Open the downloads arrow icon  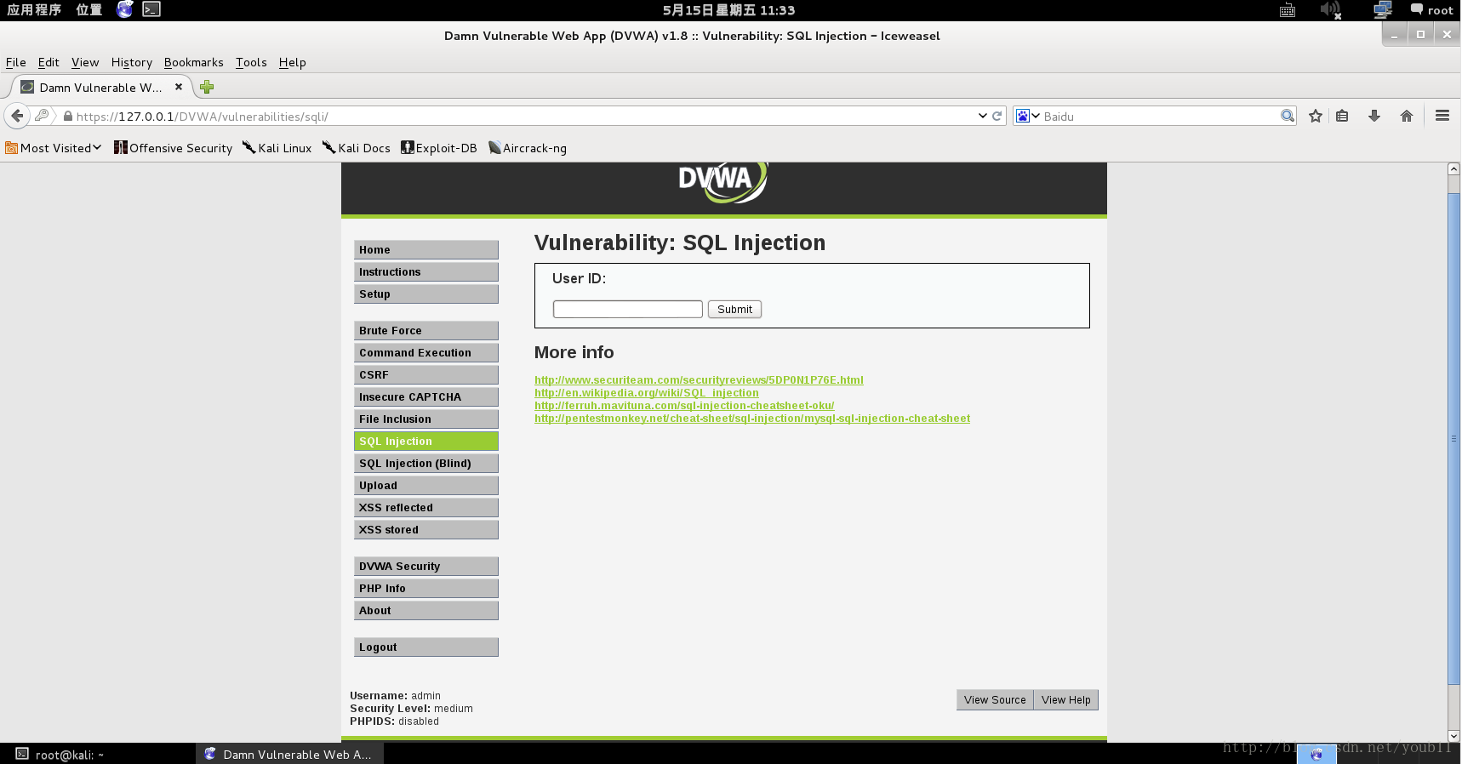click(x=1373, y=116)
